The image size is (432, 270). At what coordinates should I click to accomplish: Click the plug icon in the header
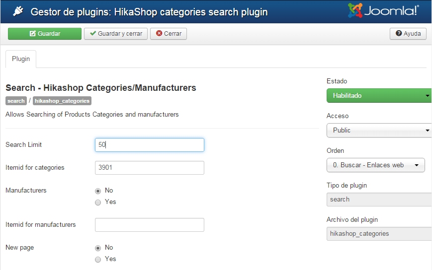pyautogui.click(x=18, y=11)
